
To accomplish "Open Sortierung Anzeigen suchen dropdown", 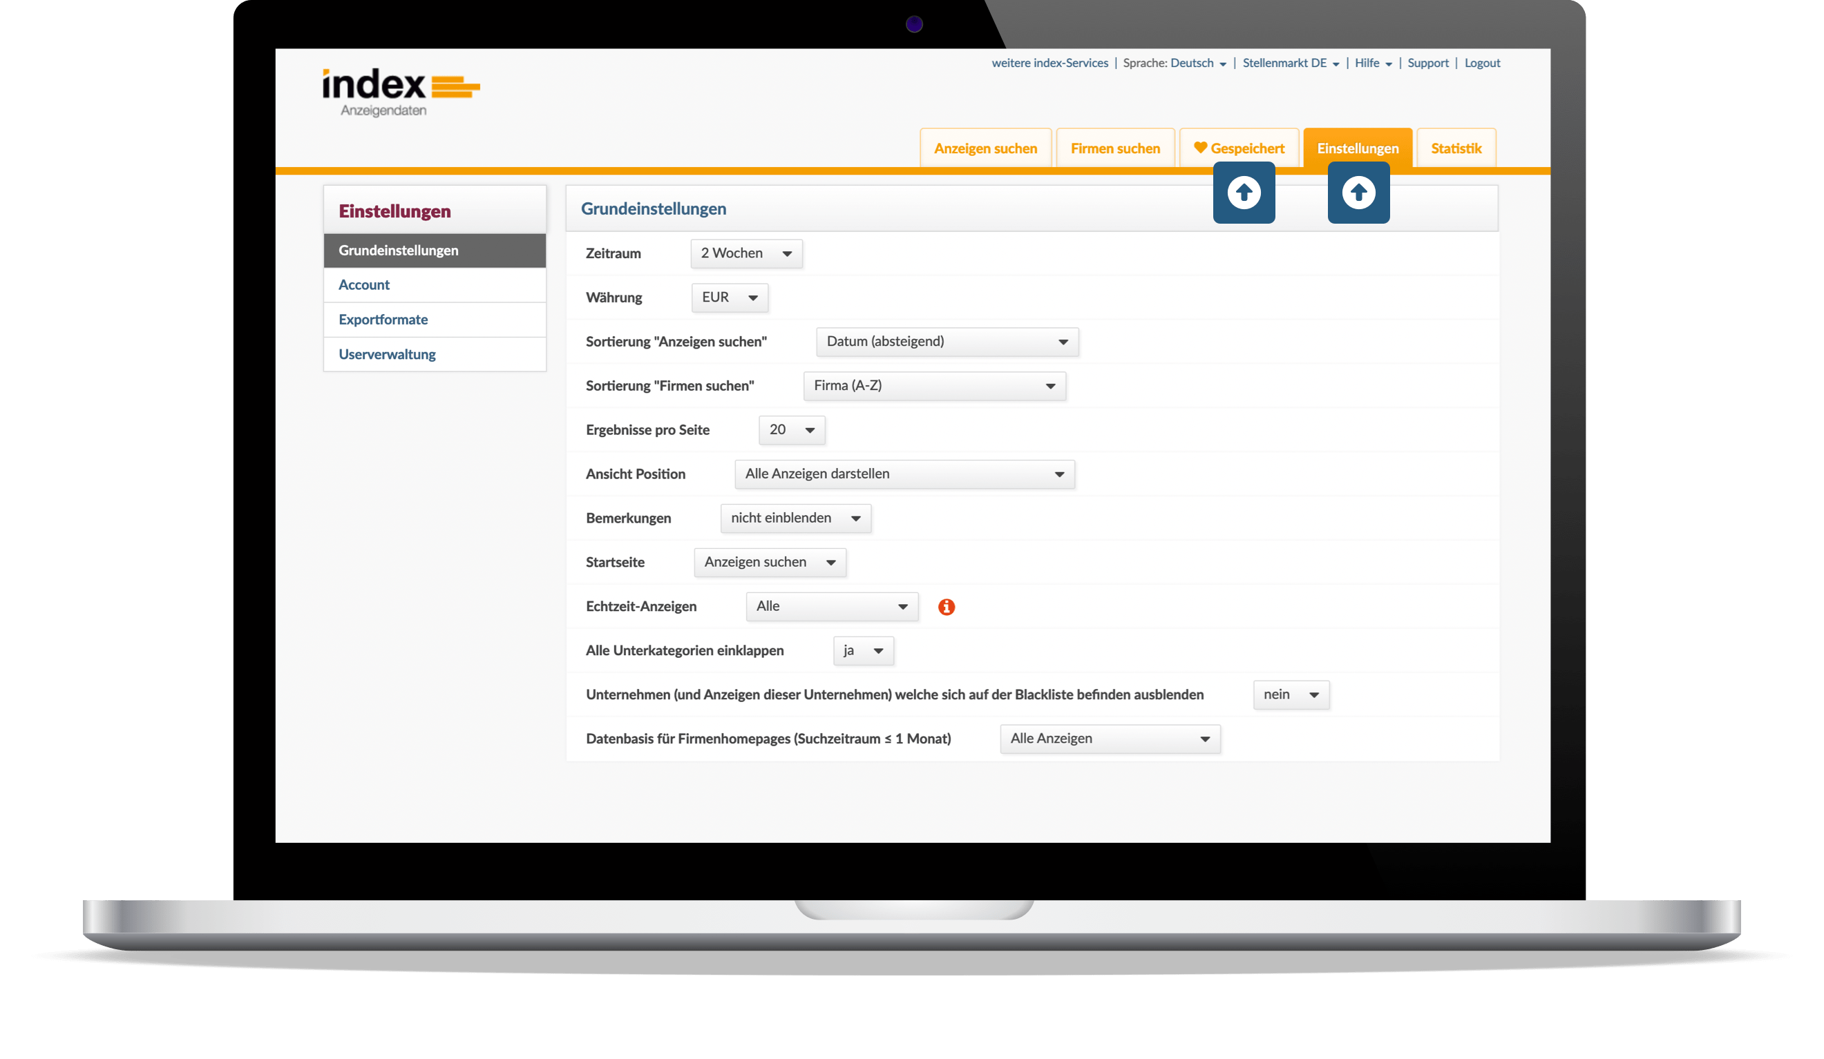I will click(x=947, y=342).
